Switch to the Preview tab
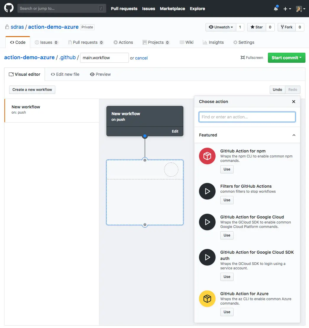Screen dimensions: 309x328 [x=100, y=74]
